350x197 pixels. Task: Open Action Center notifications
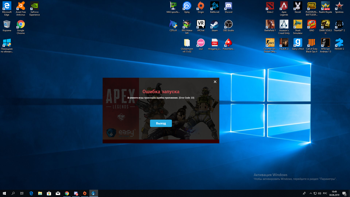344,193
